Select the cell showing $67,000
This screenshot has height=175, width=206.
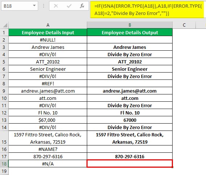[48, 120]
